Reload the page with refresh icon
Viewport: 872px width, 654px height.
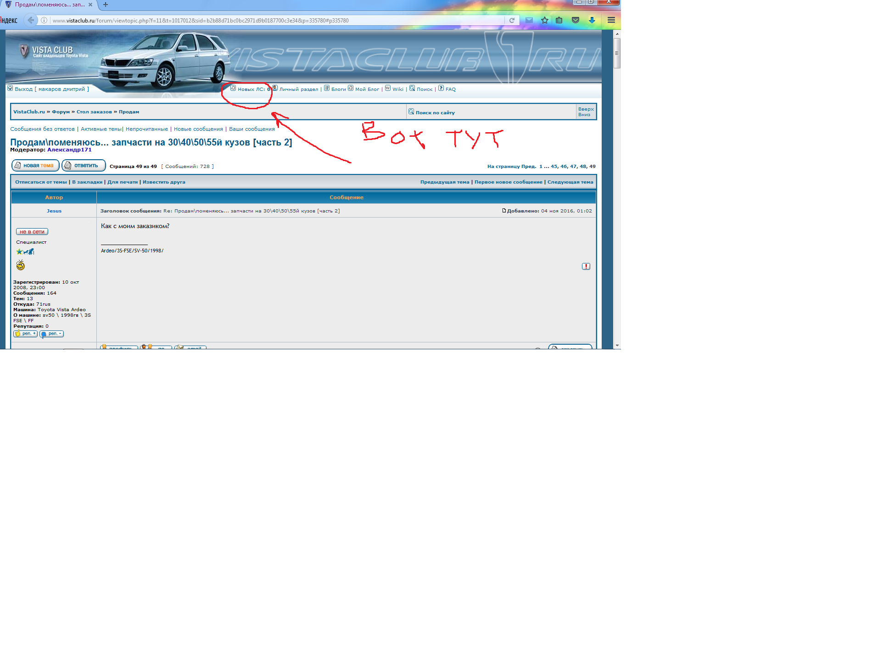point(512,20)
